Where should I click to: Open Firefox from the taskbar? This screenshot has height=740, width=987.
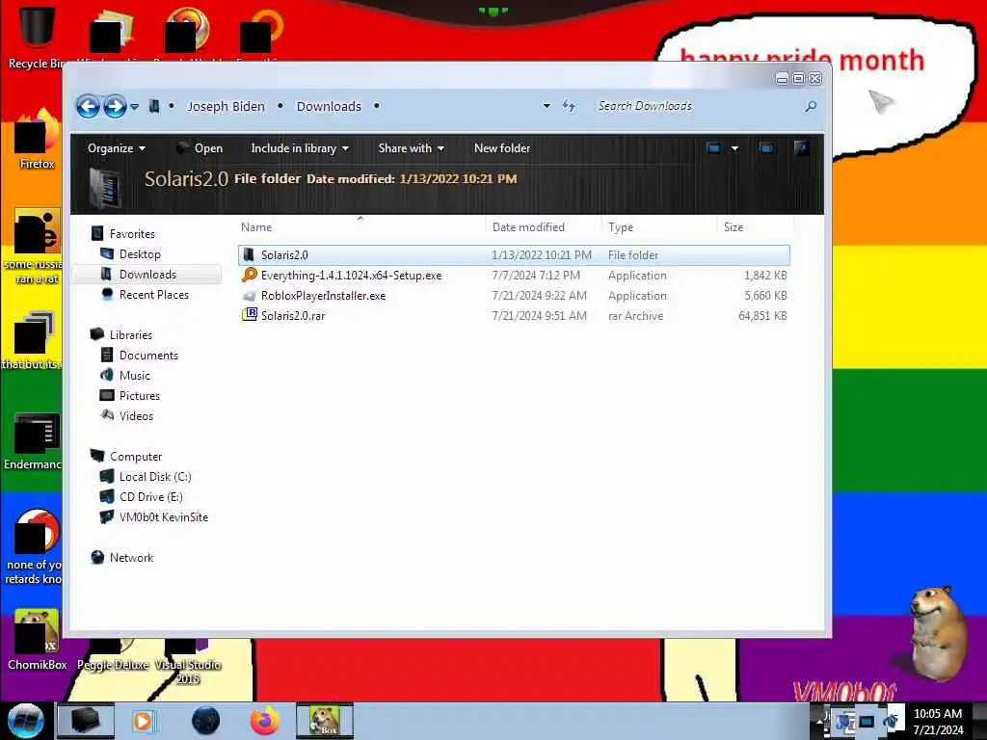pyautogui.click(x=265, y=721)
